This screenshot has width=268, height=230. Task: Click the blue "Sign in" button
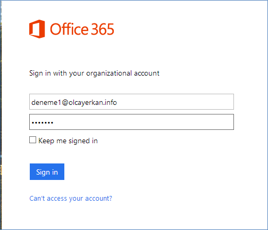(x=47, y=171)
